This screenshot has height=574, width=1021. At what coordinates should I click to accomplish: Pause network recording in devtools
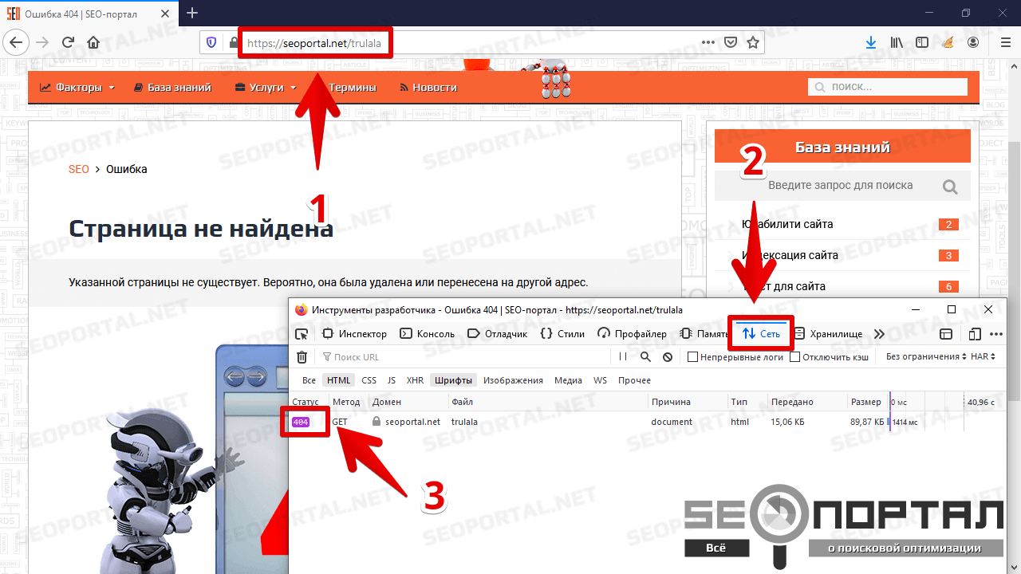coord(623,357)
